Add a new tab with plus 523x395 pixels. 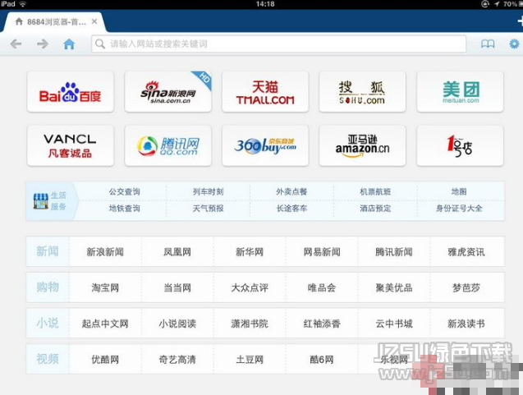point(520,21)
